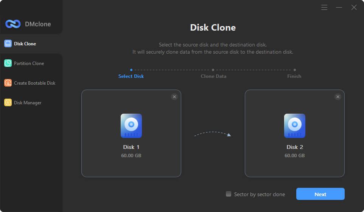364x212 pixels.
Task: Click the DMclone infinity logo icon
Action: tap(13, 24)
